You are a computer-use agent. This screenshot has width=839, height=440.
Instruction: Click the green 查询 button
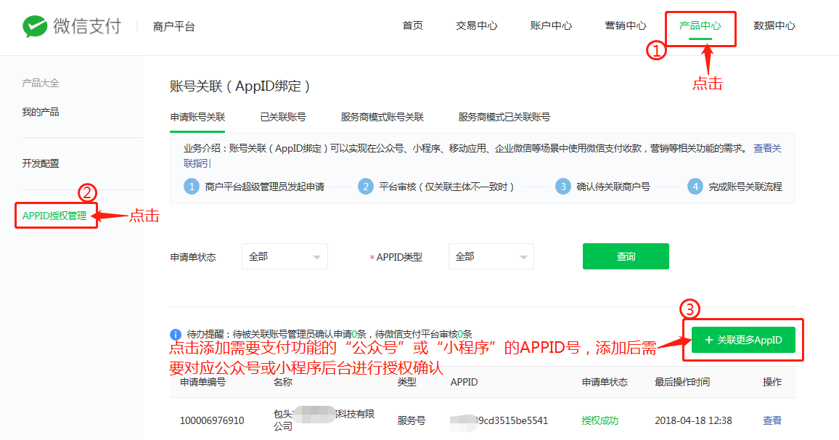[x=626, y=256]
